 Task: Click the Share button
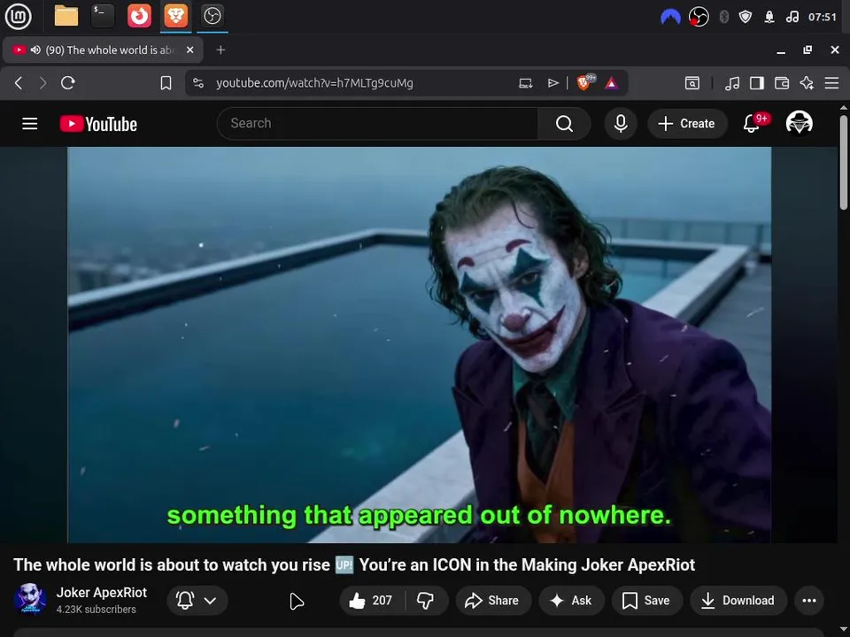492,600
